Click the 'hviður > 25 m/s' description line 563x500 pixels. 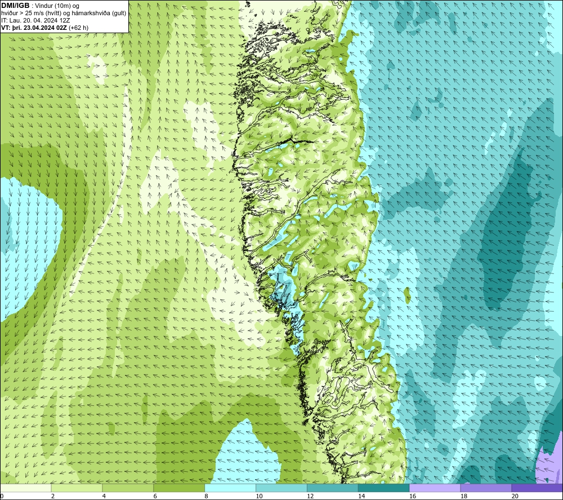pos(64,14)
